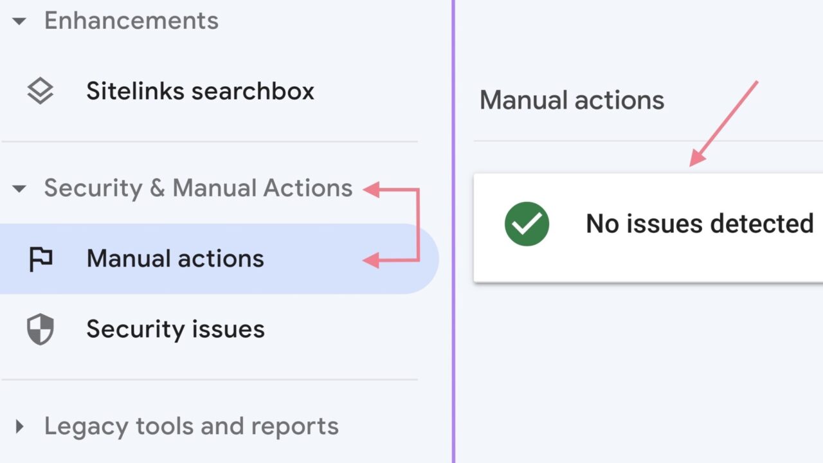Click the green checkmark status icon
The height and width of the screenshot is (463, 823).
527,224
